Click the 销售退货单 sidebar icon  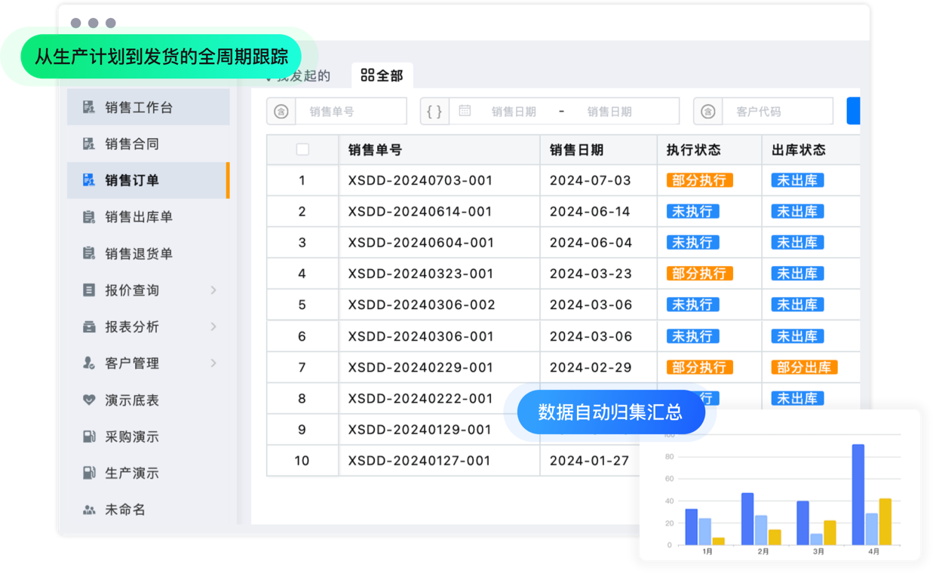coord(89,253)
